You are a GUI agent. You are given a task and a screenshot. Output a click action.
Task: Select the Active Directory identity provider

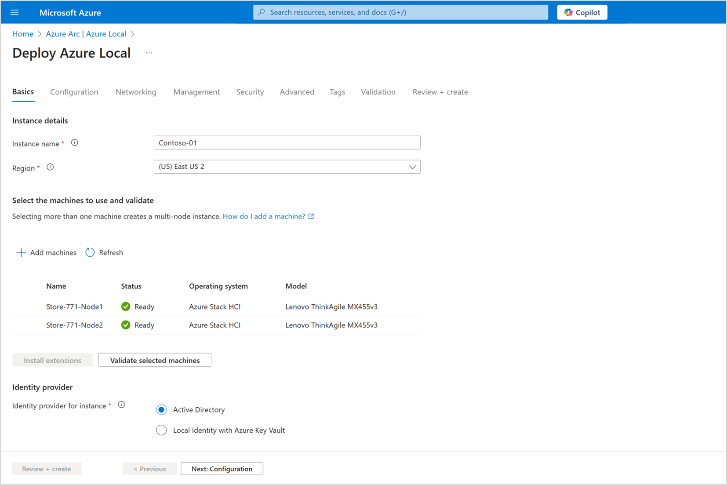161,409
